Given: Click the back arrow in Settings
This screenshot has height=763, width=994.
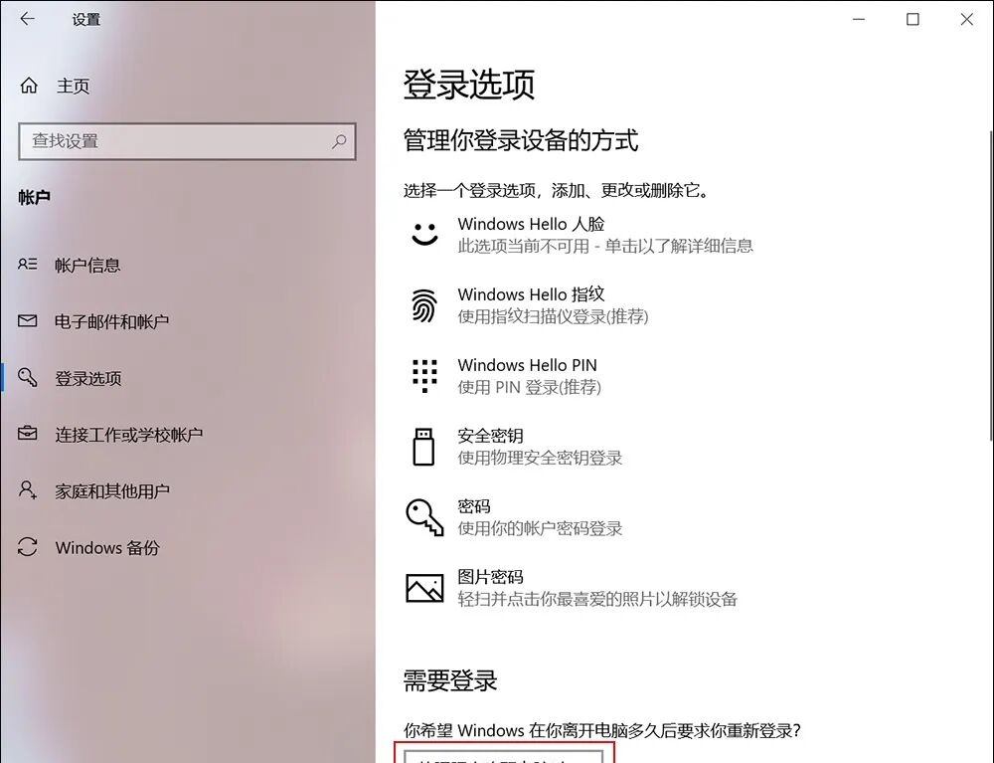Looking at the screenshot, I should 27,19.
